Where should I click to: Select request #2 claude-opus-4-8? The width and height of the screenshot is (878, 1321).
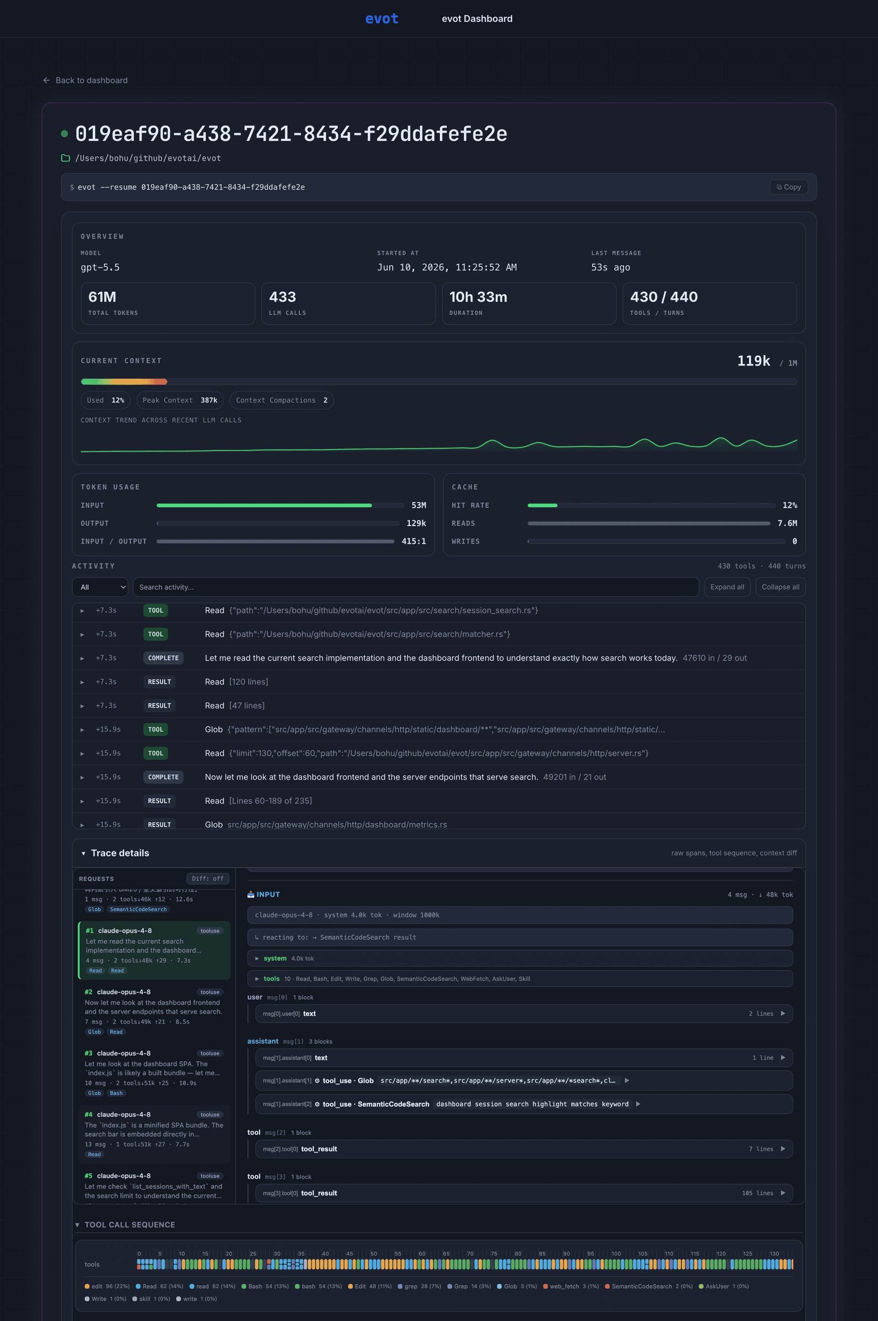pos(154,1012)
